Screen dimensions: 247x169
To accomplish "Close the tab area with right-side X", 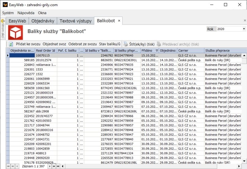I will 245,21.
